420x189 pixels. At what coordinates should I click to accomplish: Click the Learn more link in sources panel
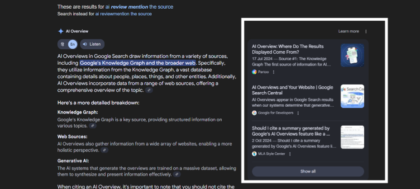click(348, 31)
